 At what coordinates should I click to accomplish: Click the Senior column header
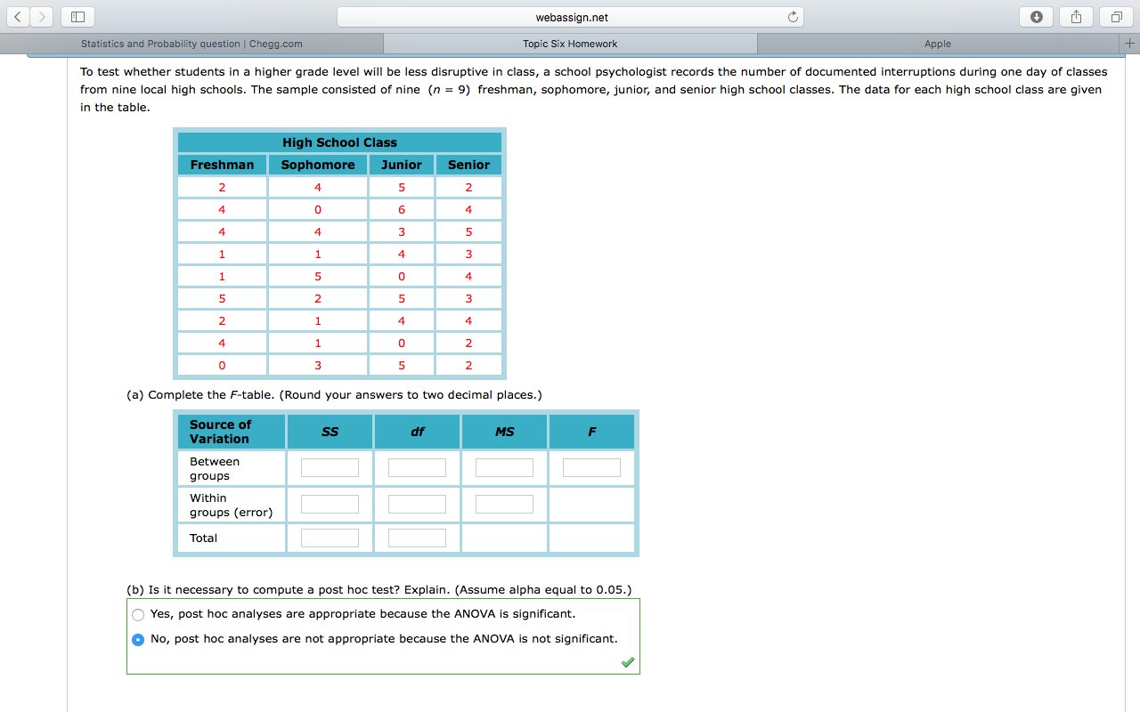point(468,165)
